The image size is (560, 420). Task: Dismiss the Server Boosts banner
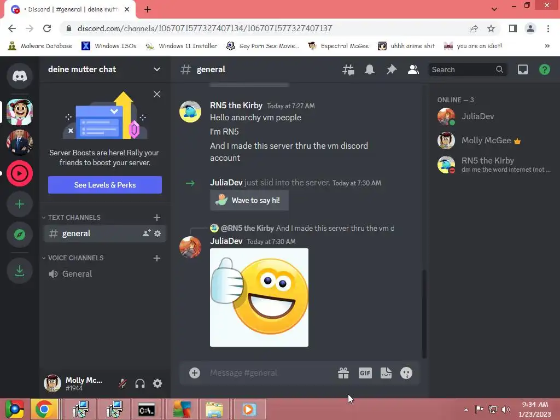[x=157, y=94]
